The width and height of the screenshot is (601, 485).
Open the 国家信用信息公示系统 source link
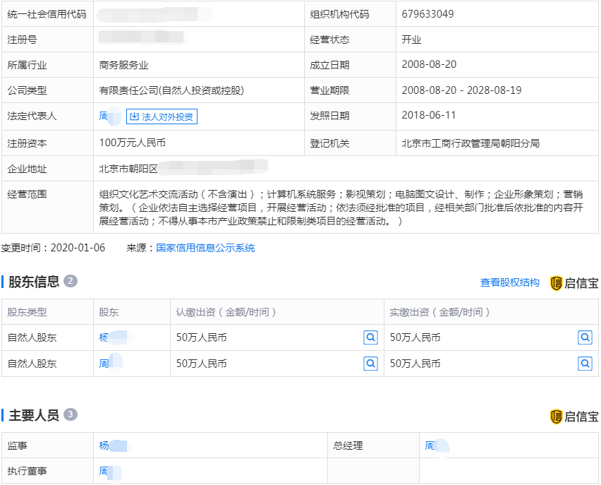204,247
